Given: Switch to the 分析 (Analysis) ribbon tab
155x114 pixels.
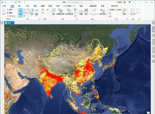Looking at the screenshot, I should (x=27, y=6).
